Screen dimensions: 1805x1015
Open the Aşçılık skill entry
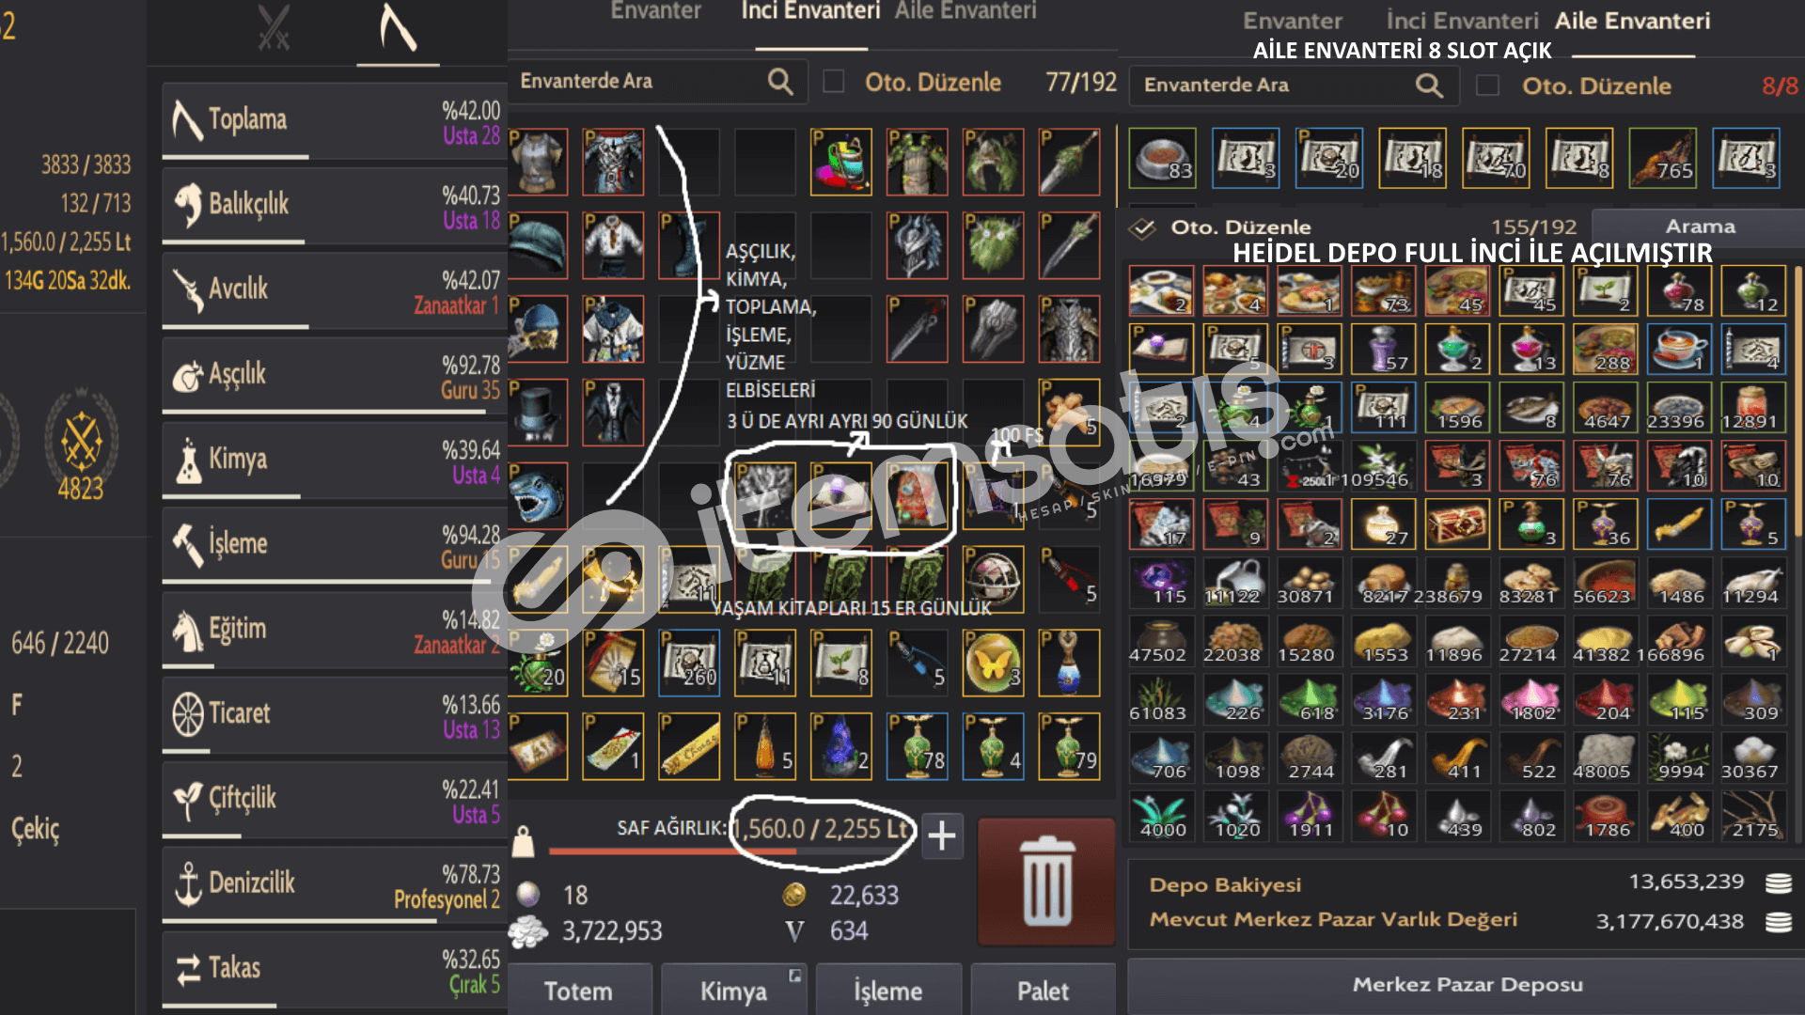point(335,376)
